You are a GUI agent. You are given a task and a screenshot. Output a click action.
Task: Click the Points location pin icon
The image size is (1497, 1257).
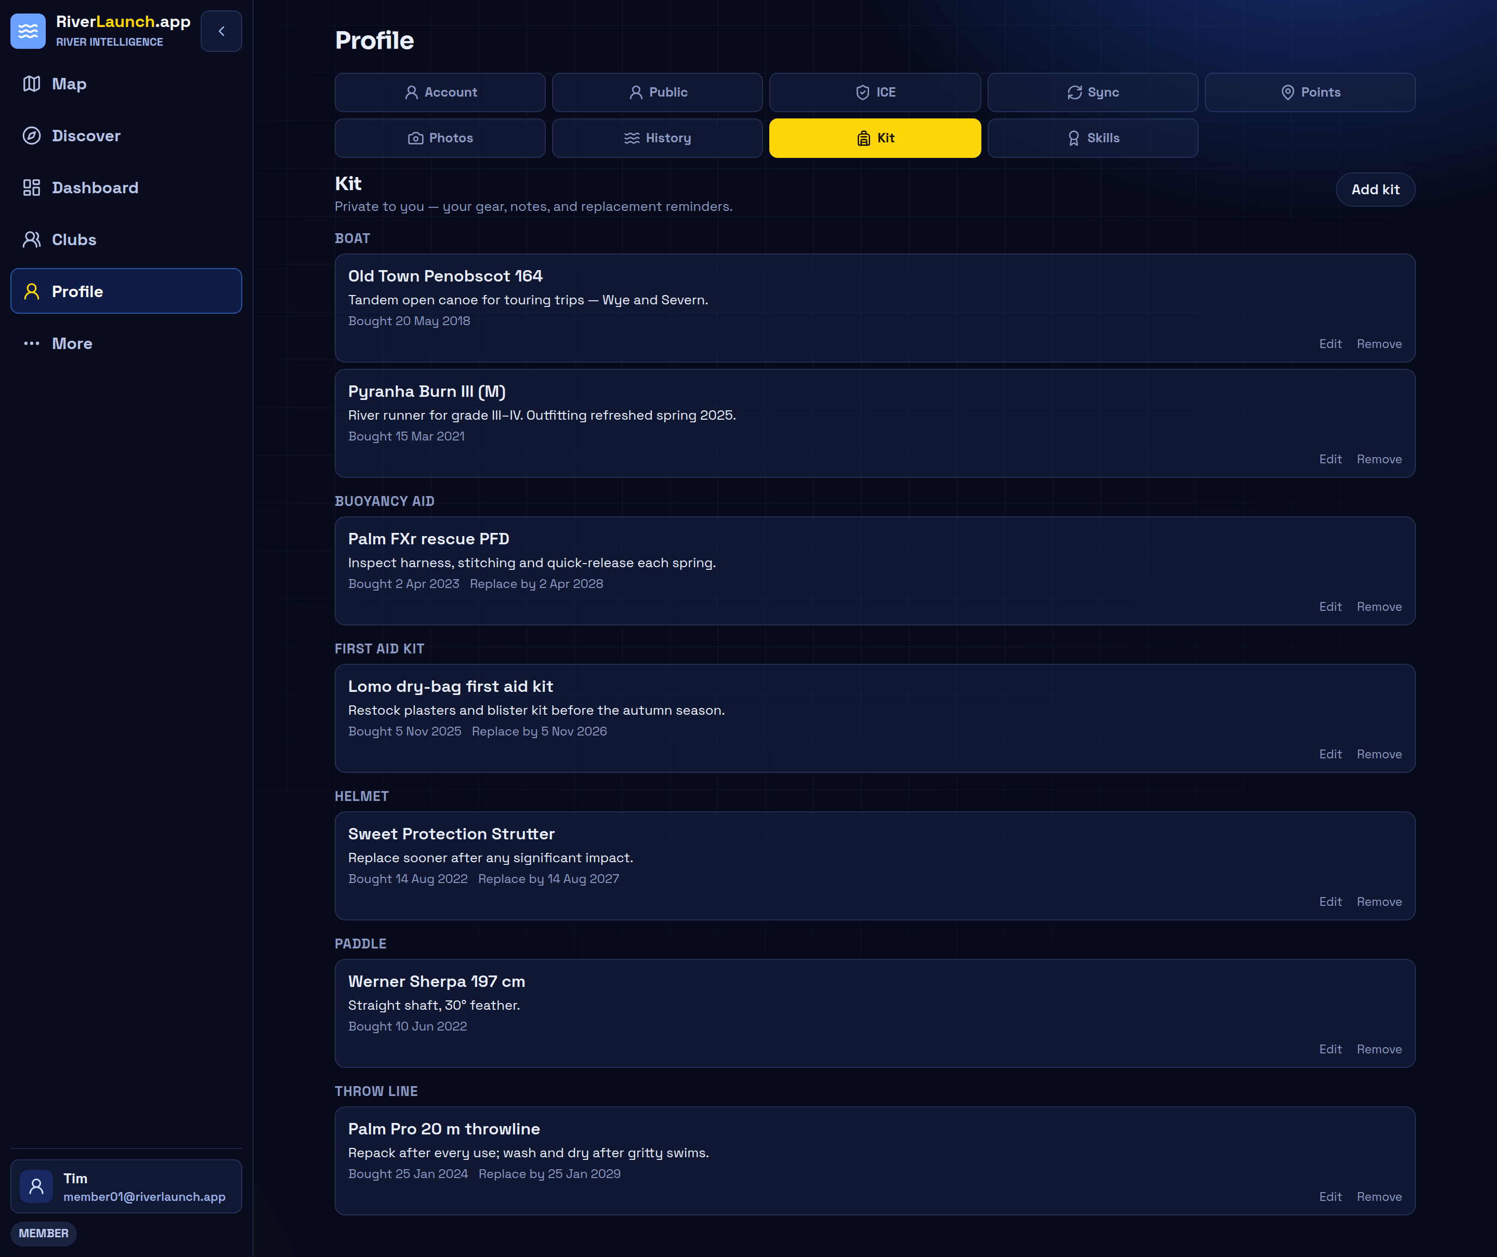(x=1288, y=92)
